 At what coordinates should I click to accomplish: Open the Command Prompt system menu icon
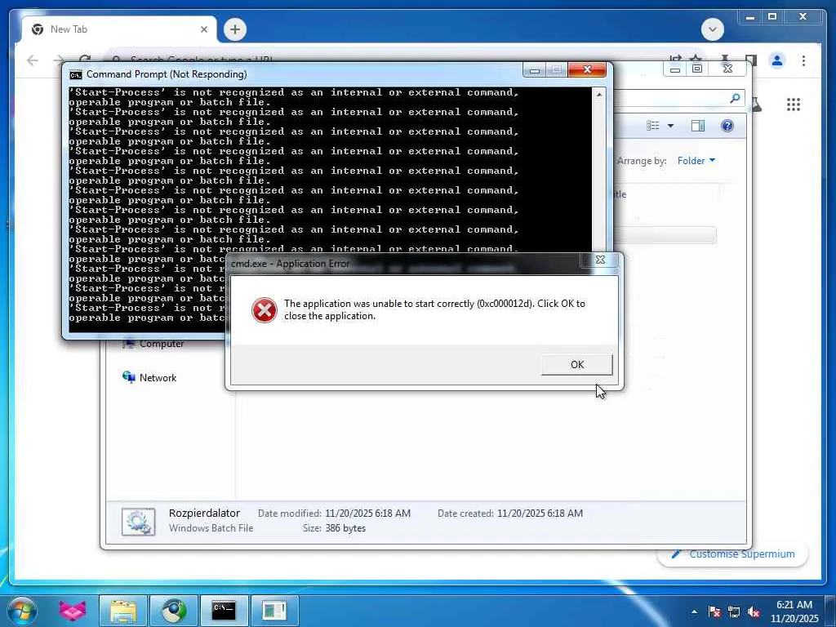76,74
